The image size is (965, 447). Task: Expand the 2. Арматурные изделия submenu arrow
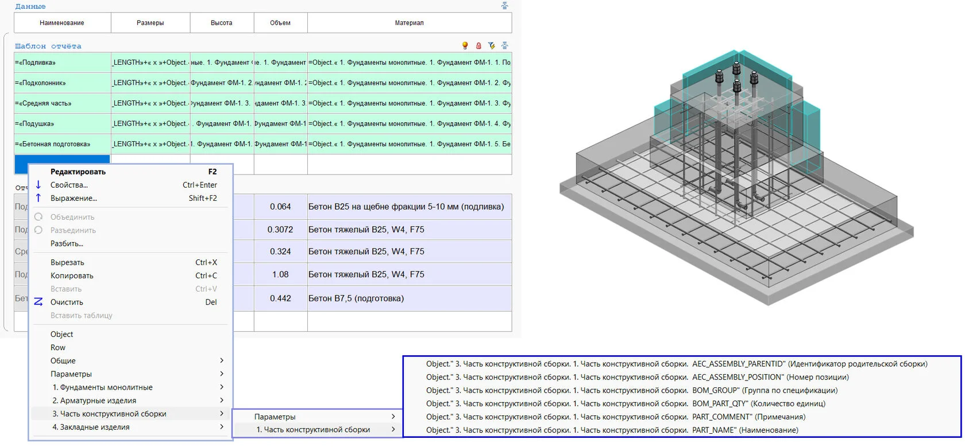(x=222, y=400)
